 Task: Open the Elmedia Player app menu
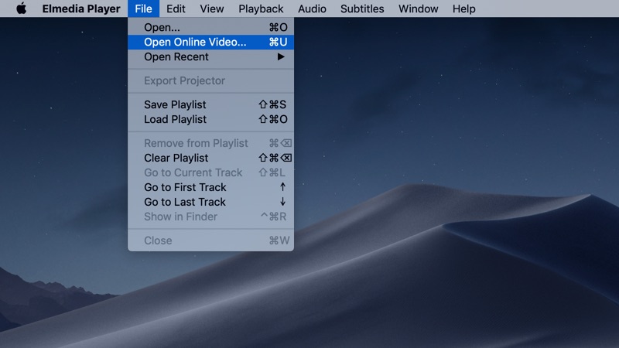tap(81, 9)
